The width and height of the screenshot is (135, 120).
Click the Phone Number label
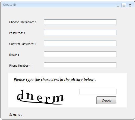(20, 66)
